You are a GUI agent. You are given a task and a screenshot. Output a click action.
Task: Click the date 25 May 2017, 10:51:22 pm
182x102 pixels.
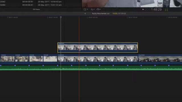[50, 5]
